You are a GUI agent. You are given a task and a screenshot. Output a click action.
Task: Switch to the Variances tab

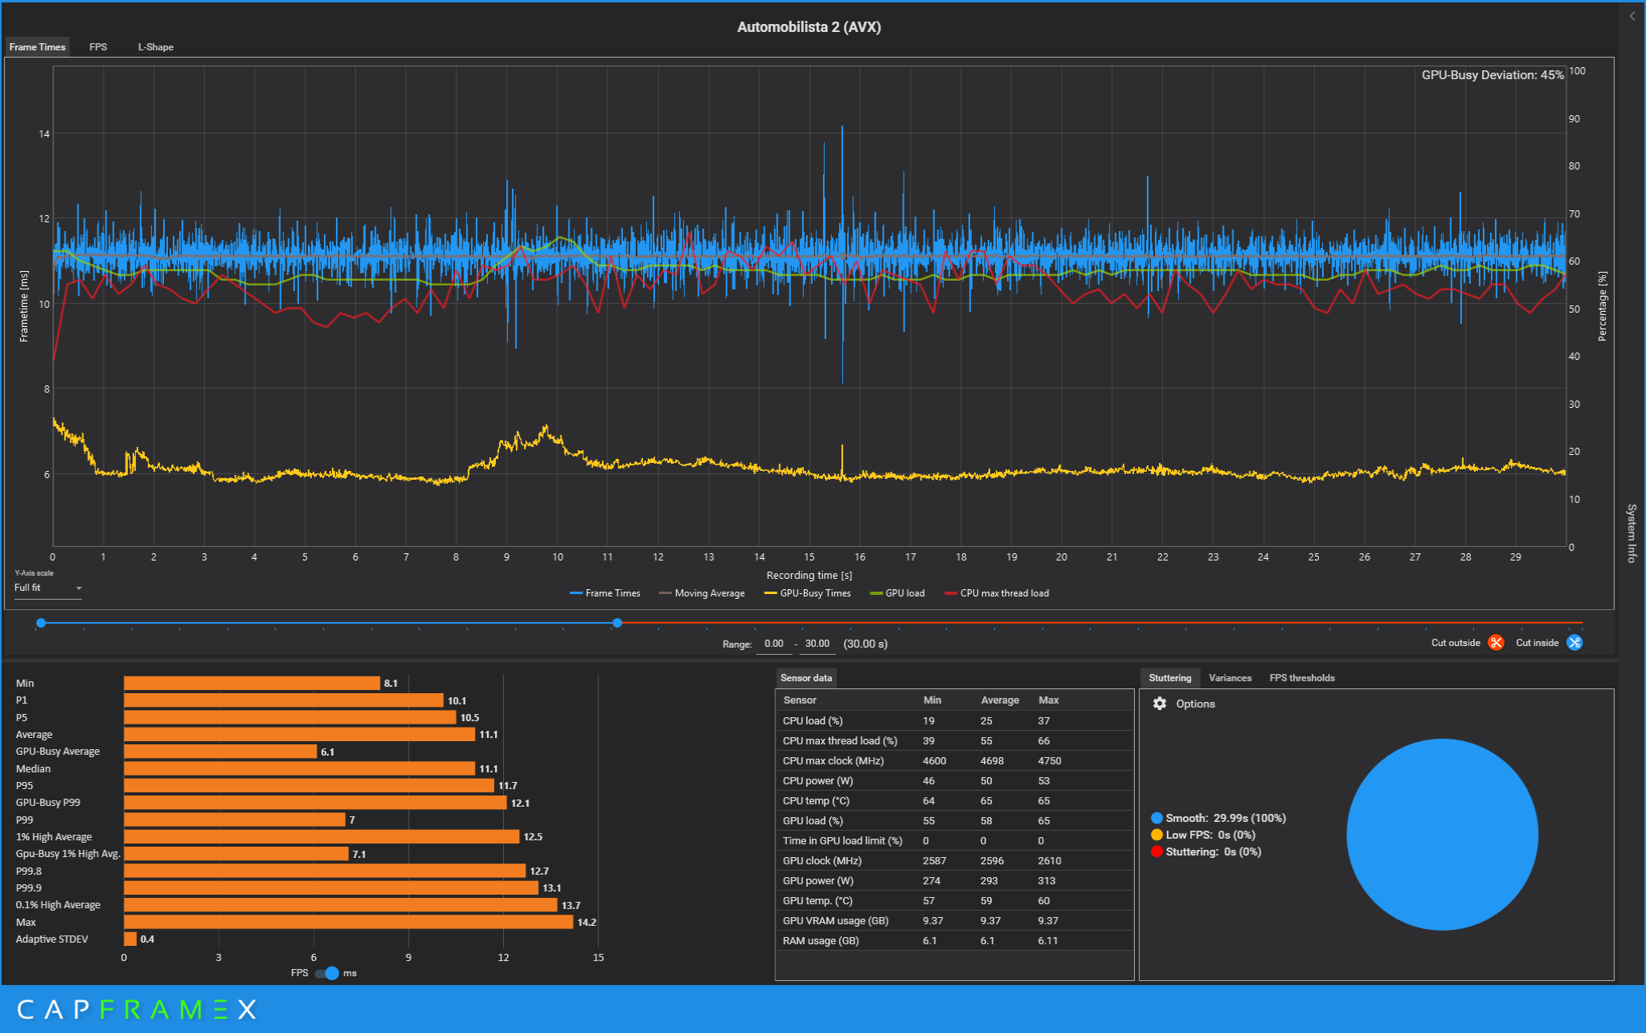pos(1230,678)
